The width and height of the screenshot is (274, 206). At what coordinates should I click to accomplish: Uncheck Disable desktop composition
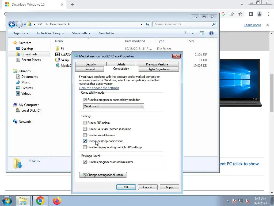(x=85, y=141)
